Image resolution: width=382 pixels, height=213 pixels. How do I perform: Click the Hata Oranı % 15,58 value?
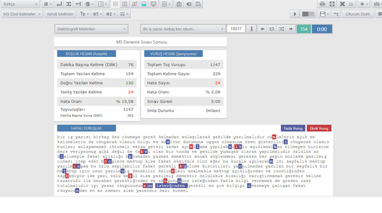pyautogui.click(x=125, y=101)
